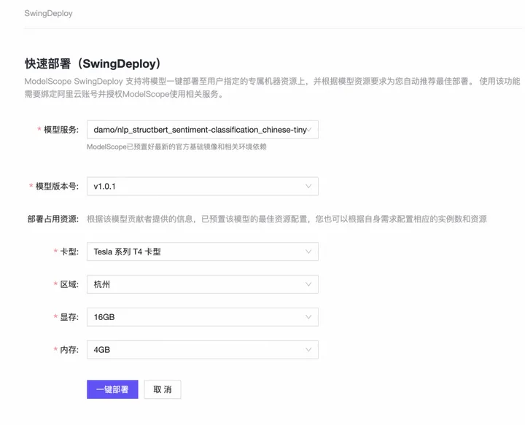
Task: Open the 内存 dropdown showing 4GB
Action: [202, 350]
